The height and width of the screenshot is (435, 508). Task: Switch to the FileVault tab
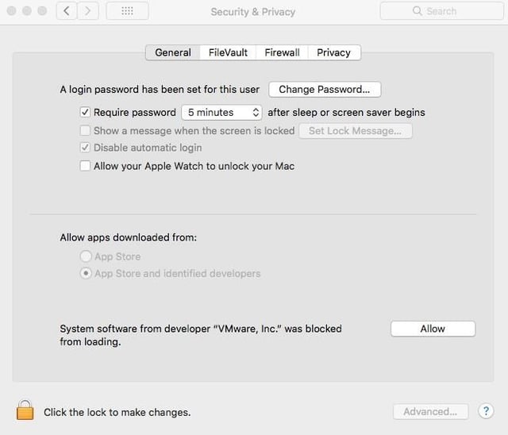(228, 52)
